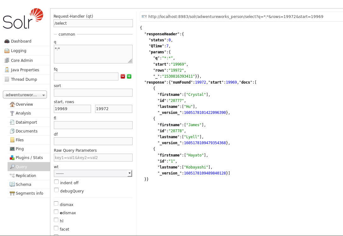Image resolution: width=343 pixels, height=236 pixels.
Task: Open the wt format dropdown
Action: 129,173
